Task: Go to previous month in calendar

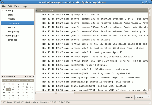Action: point(2,76)
